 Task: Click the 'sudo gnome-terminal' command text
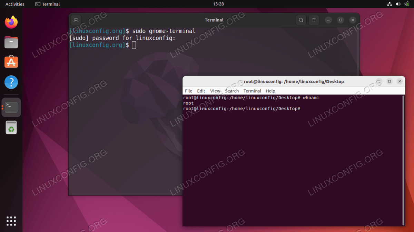coord(164,31)
